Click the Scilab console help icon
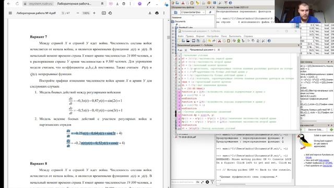Screen dimensions: 334x188 (230, 3)
